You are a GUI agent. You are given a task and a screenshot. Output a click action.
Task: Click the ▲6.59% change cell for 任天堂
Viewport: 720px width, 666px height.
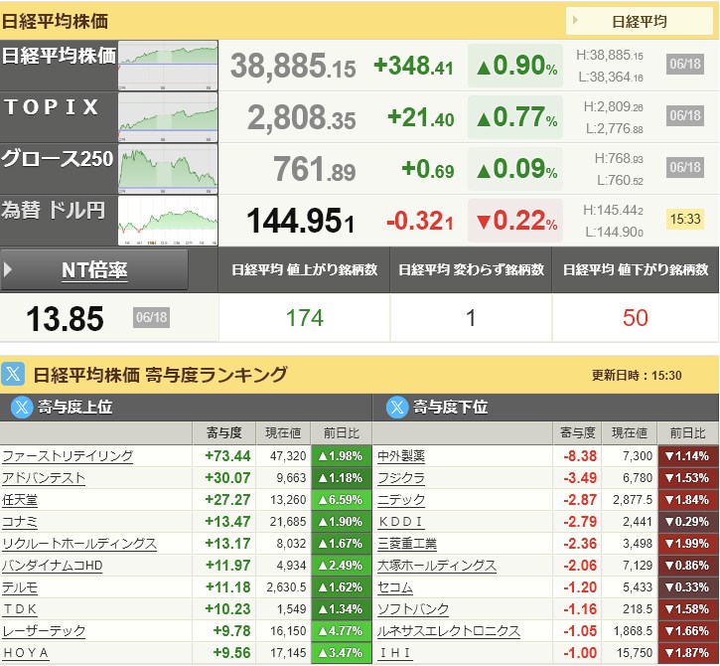[x=341, y=500]
